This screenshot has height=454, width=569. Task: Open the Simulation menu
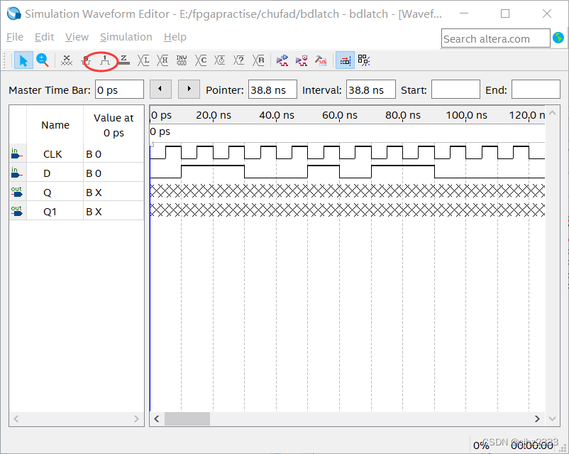[126, 37]
